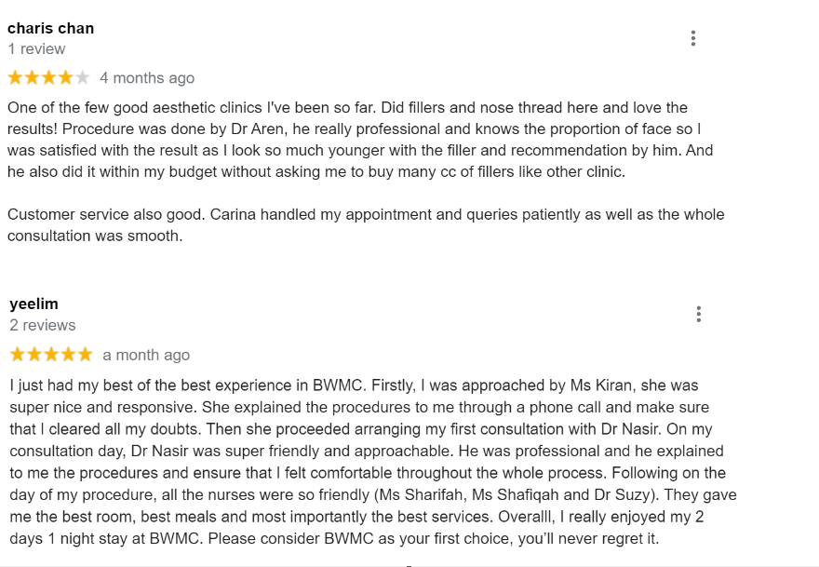Click the fifth gold star on yeelim's rating

pos(85,355)
